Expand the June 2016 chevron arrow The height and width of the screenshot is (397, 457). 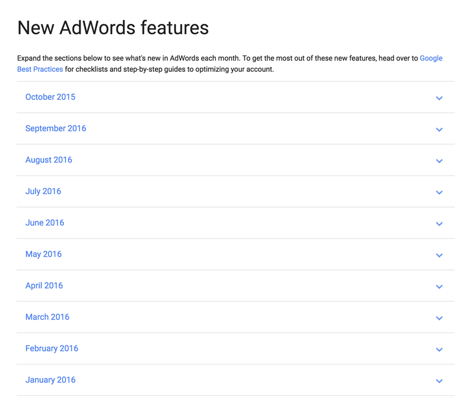(439, 224)
